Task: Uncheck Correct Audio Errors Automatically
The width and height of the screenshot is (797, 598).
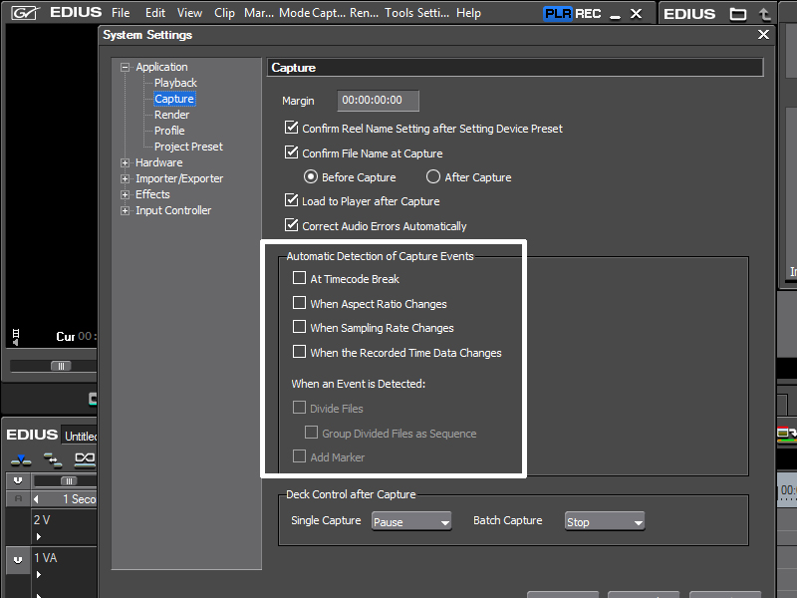Action: coord(291,225)
